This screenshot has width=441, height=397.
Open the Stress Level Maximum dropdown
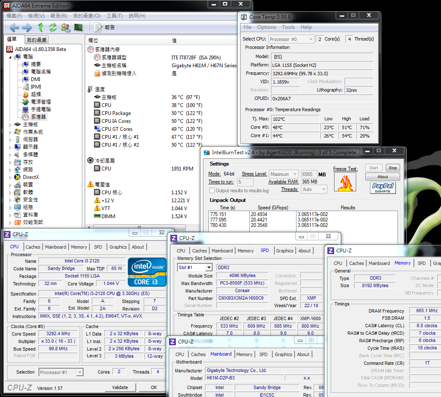(x=284, y=174)
